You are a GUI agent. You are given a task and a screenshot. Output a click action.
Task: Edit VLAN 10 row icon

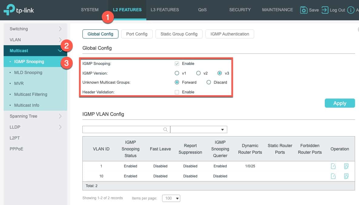click(333, 176)
